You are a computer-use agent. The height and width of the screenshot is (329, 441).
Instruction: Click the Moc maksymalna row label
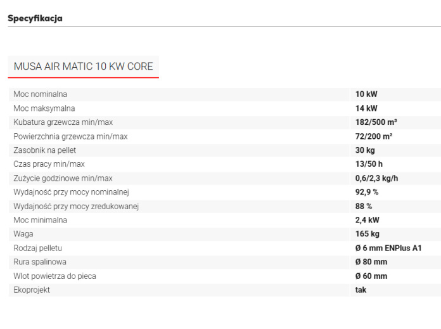(44, 108)
